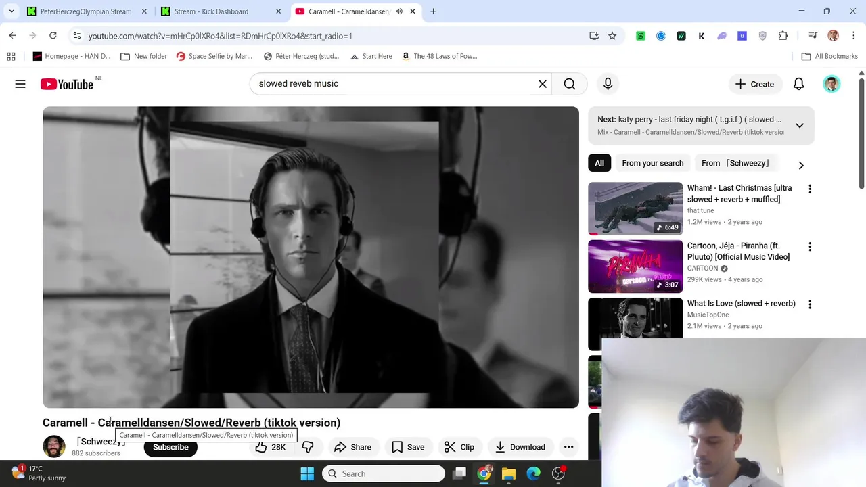
Task: Go to the YouTube home logo
Action: pos(66,84)
